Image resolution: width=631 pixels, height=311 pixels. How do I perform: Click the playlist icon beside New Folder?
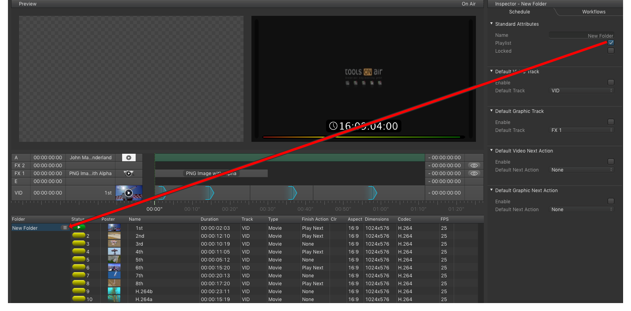65,228
